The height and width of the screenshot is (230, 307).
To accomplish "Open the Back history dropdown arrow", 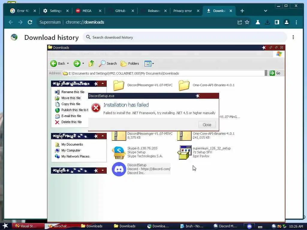I will point(68,63).
